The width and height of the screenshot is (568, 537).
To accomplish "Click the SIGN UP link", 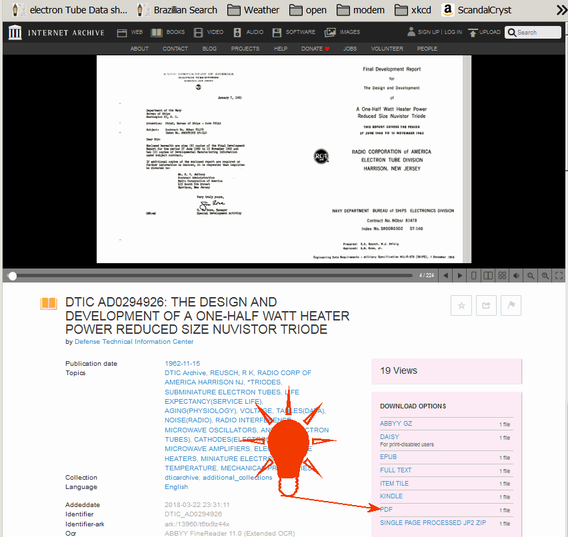I will [428, 32].
